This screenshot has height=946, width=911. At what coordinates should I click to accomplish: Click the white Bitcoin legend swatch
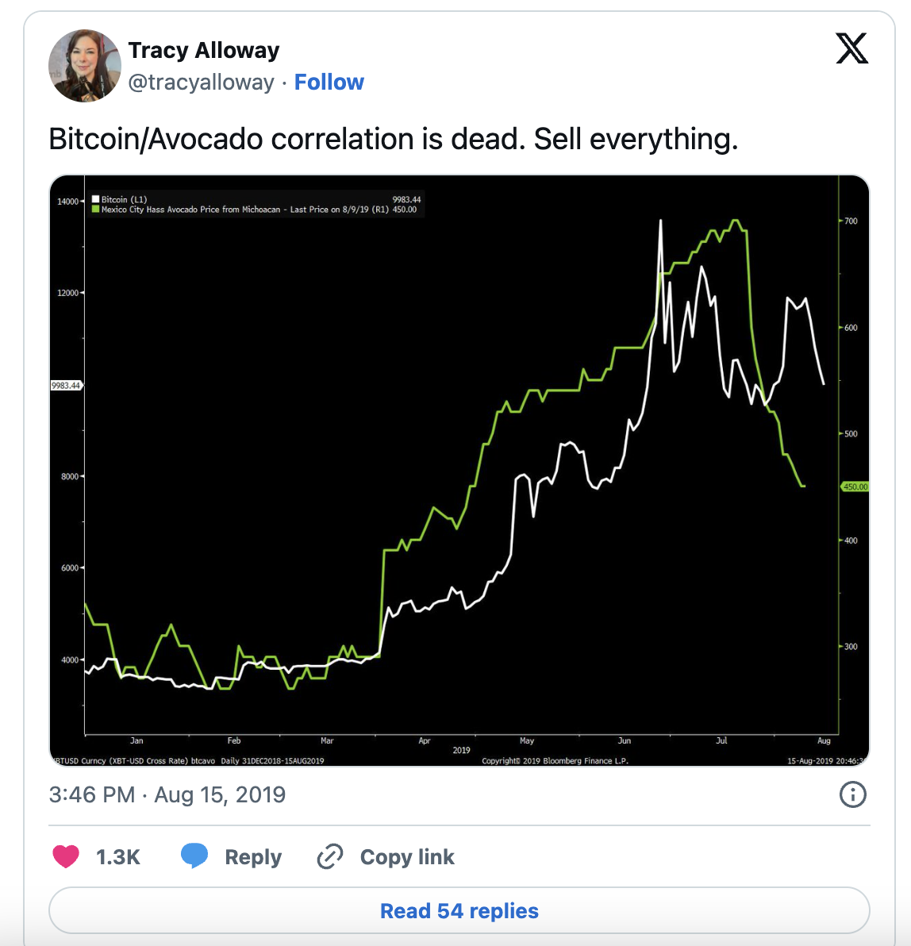95,199
